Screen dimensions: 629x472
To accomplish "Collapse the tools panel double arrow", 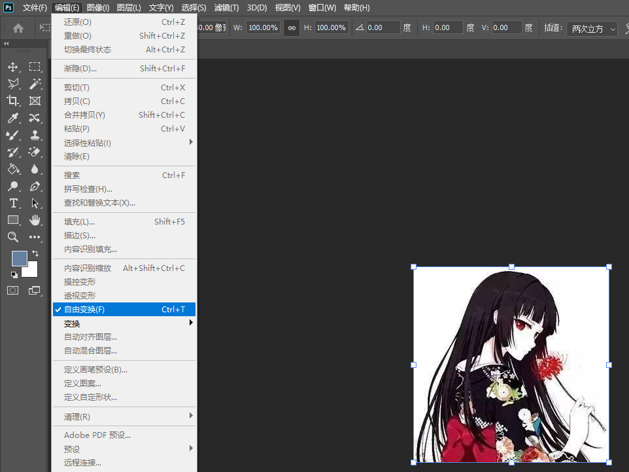I will [x=7, y=43].
